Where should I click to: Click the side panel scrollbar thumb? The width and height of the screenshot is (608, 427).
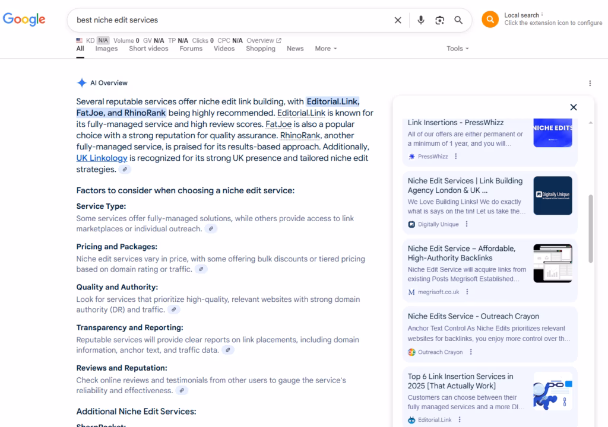coord(591,228)
